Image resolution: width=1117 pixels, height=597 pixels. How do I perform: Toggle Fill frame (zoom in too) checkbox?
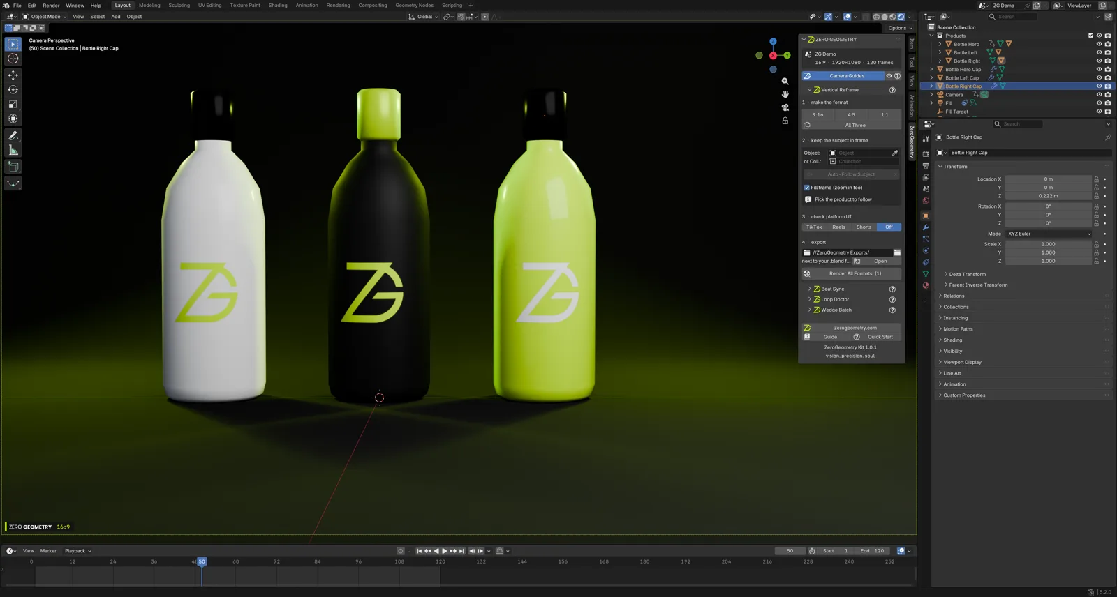click(807, 188)
